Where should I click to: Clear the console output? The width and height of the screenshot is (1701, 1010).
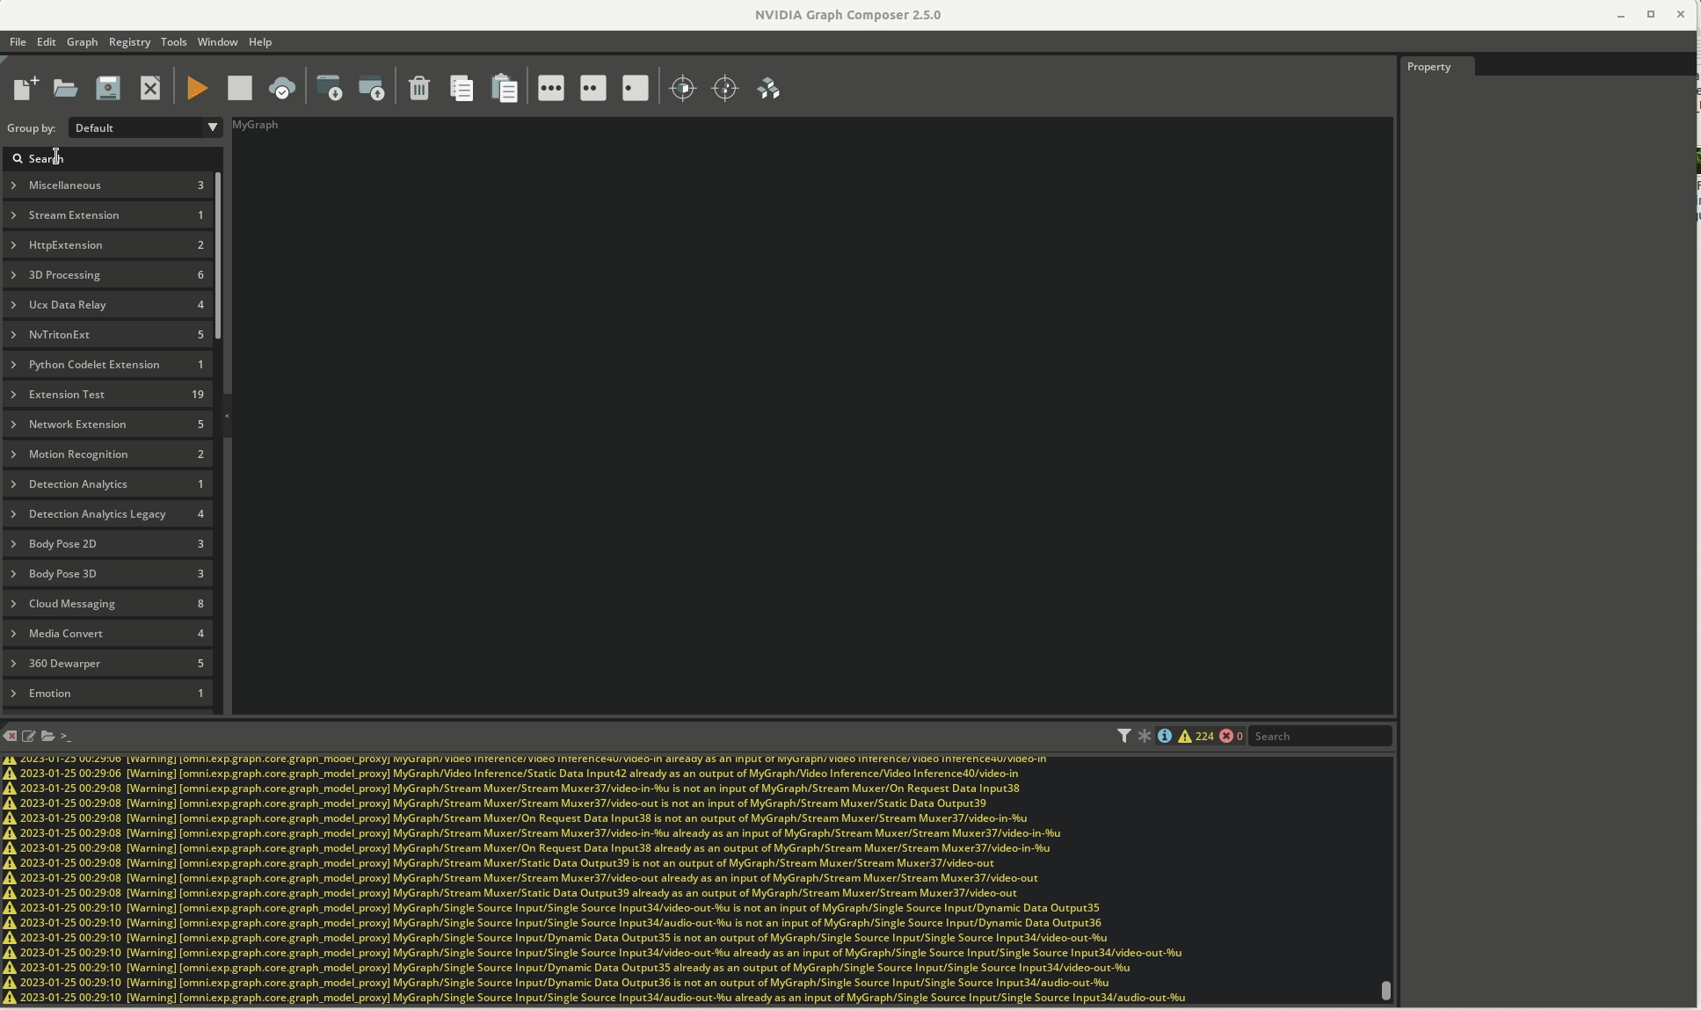click(x=11, y=737)
